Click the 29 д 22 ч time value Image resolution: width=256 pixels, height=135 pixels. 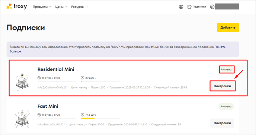(x=91, y=78)
